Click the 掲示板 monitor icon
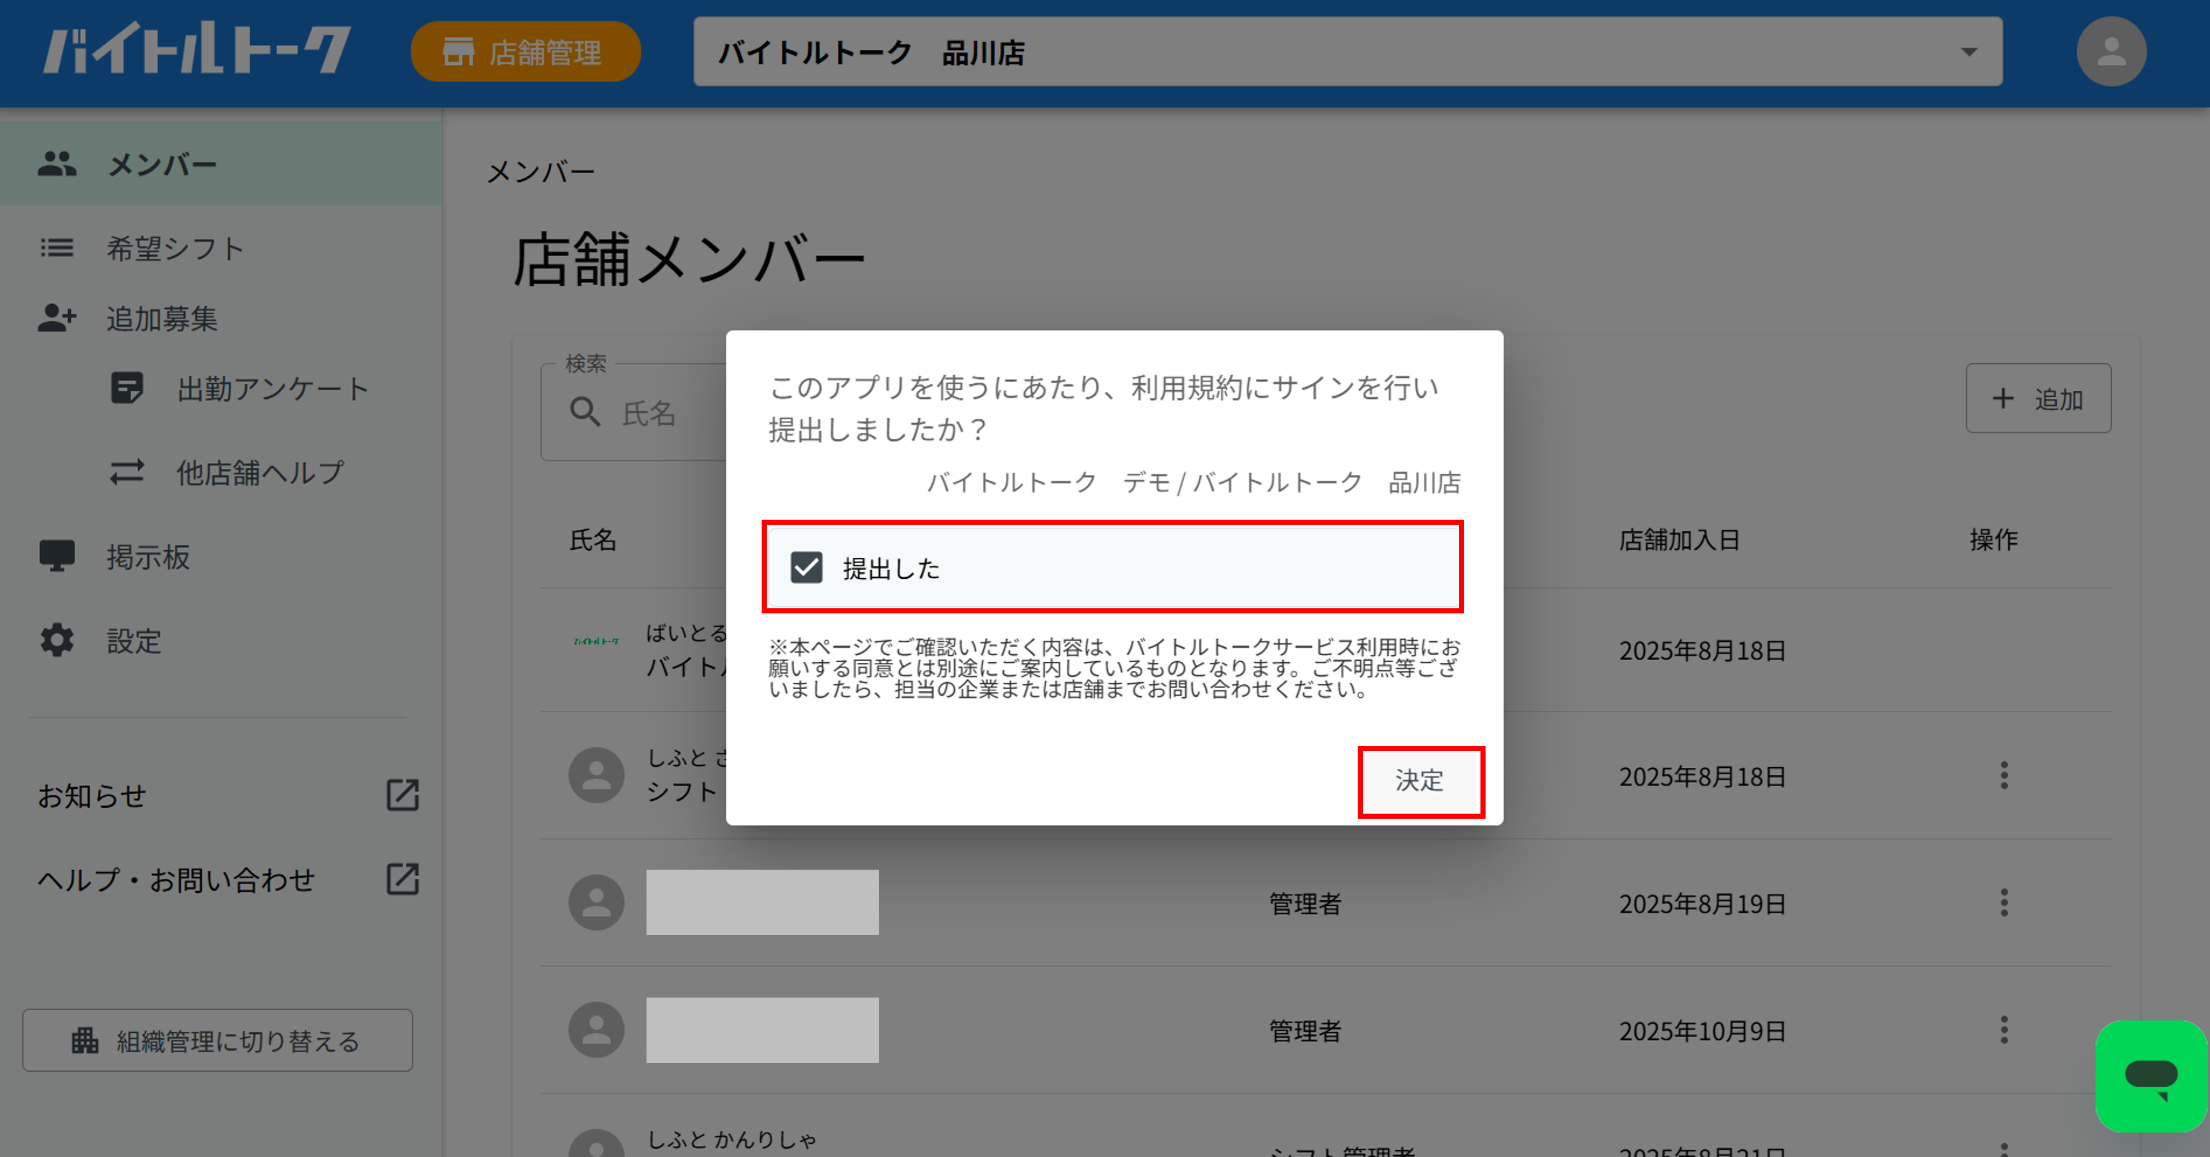The width and height of the screenshot is (2210, 1157). click(x=57, y=556)
